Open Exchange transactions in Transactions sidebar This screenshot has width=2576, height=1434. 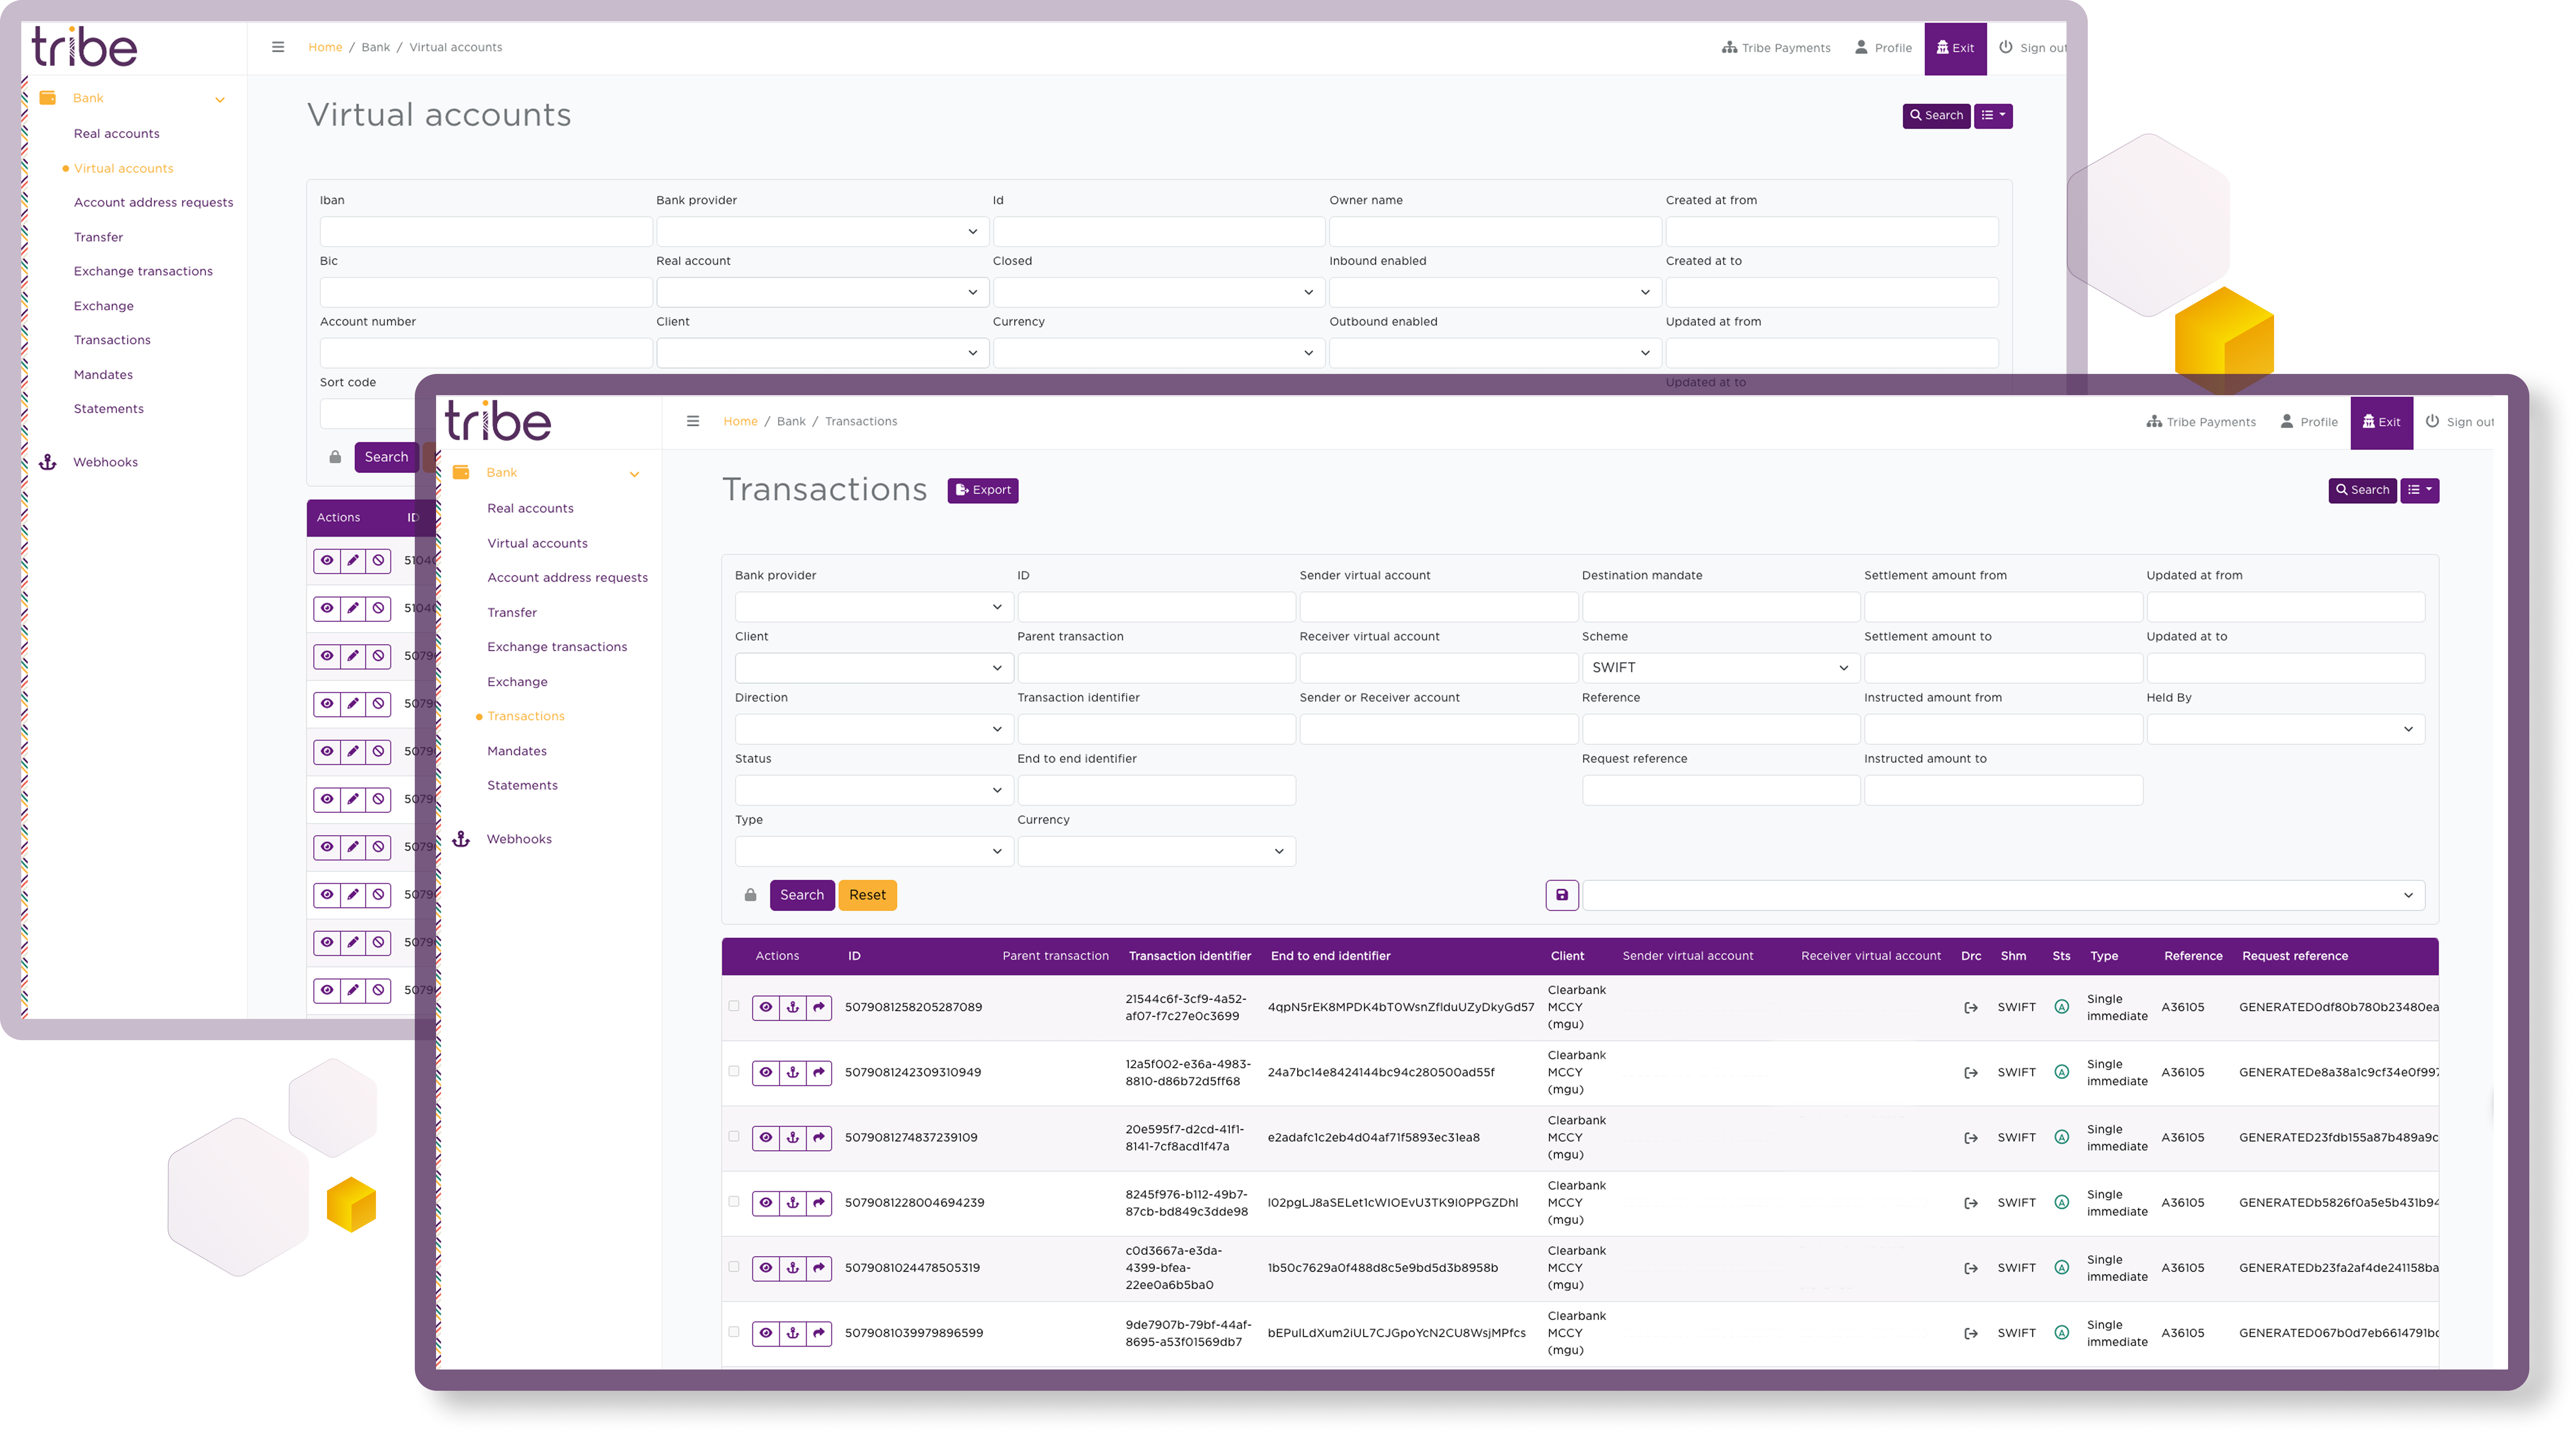(557, 647)
